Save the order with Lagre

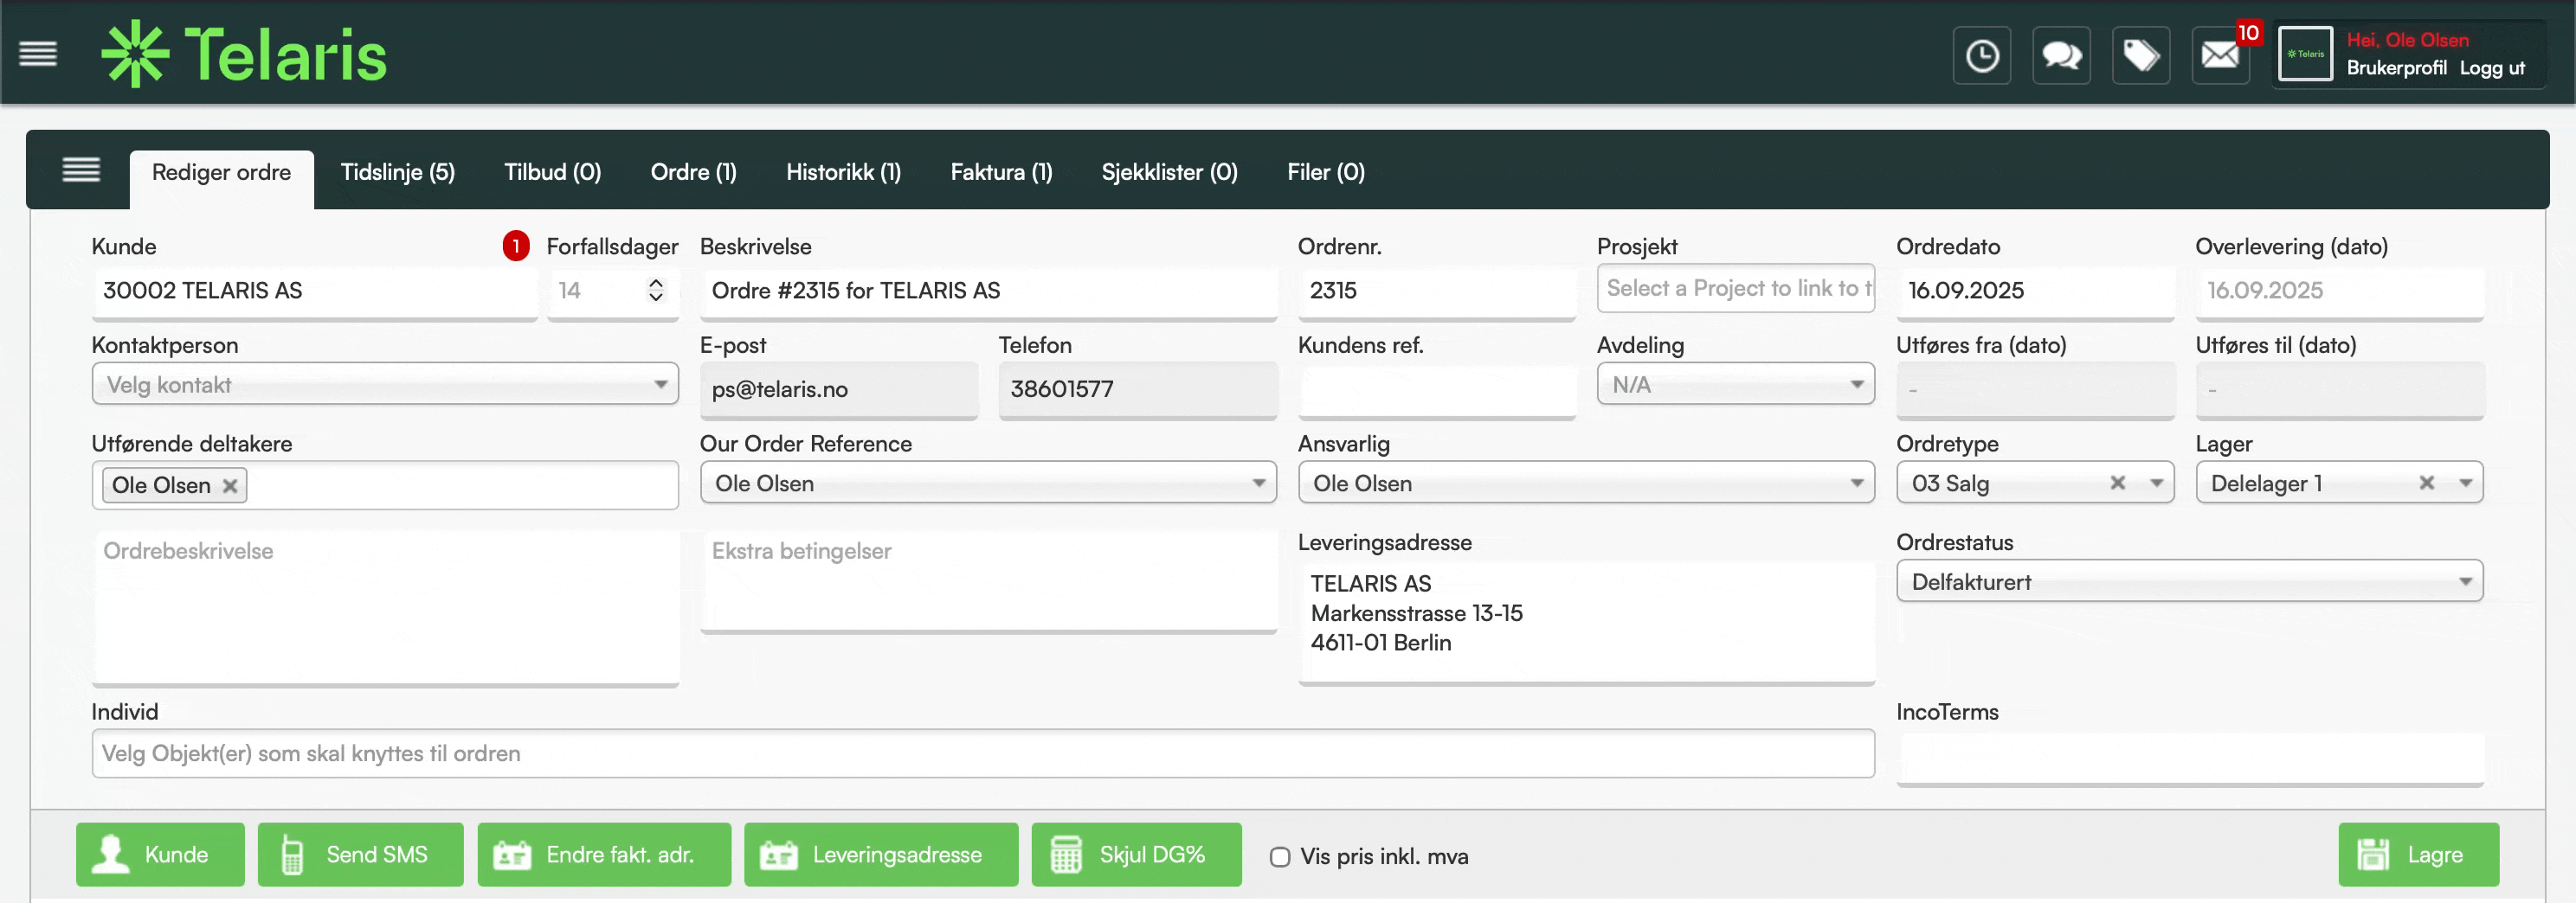coord(2418,854)
